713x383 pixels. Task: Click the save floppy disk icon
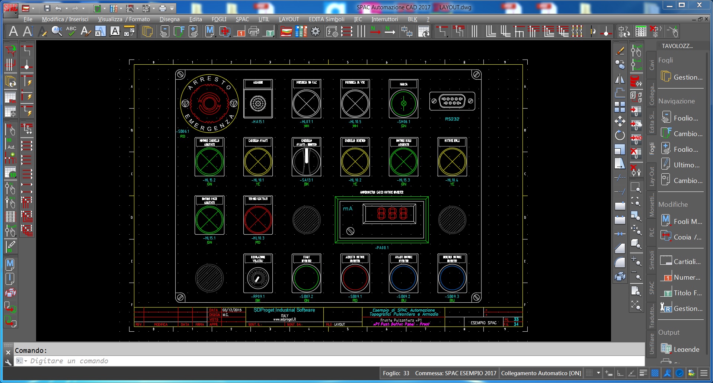click(x=47, y=8)
